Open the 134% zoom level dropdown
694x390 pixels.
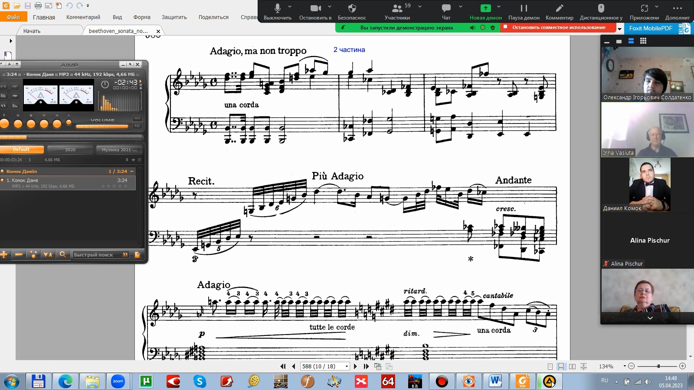(625, 366)
